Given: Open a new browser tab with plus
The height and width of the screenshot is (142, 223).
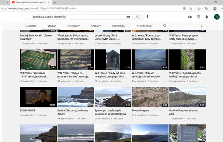Looking at the screenshot, I should pyautogui.click(x=55, y=2).
